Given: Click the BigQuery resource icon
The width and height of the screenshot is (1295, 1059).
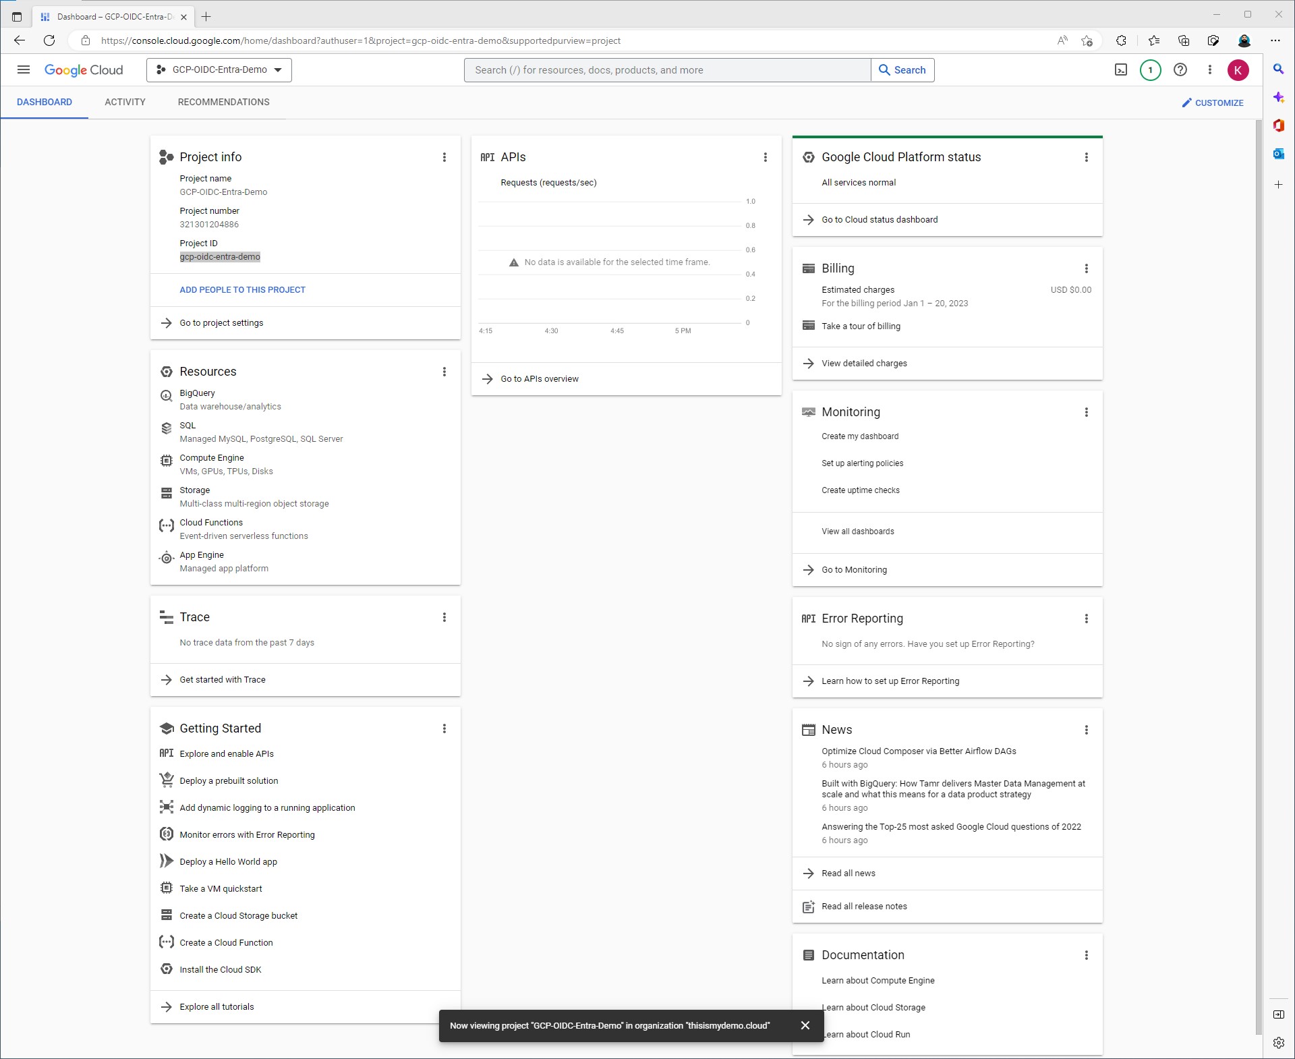Looking at the screenshot, I should (x=166, y=396).
